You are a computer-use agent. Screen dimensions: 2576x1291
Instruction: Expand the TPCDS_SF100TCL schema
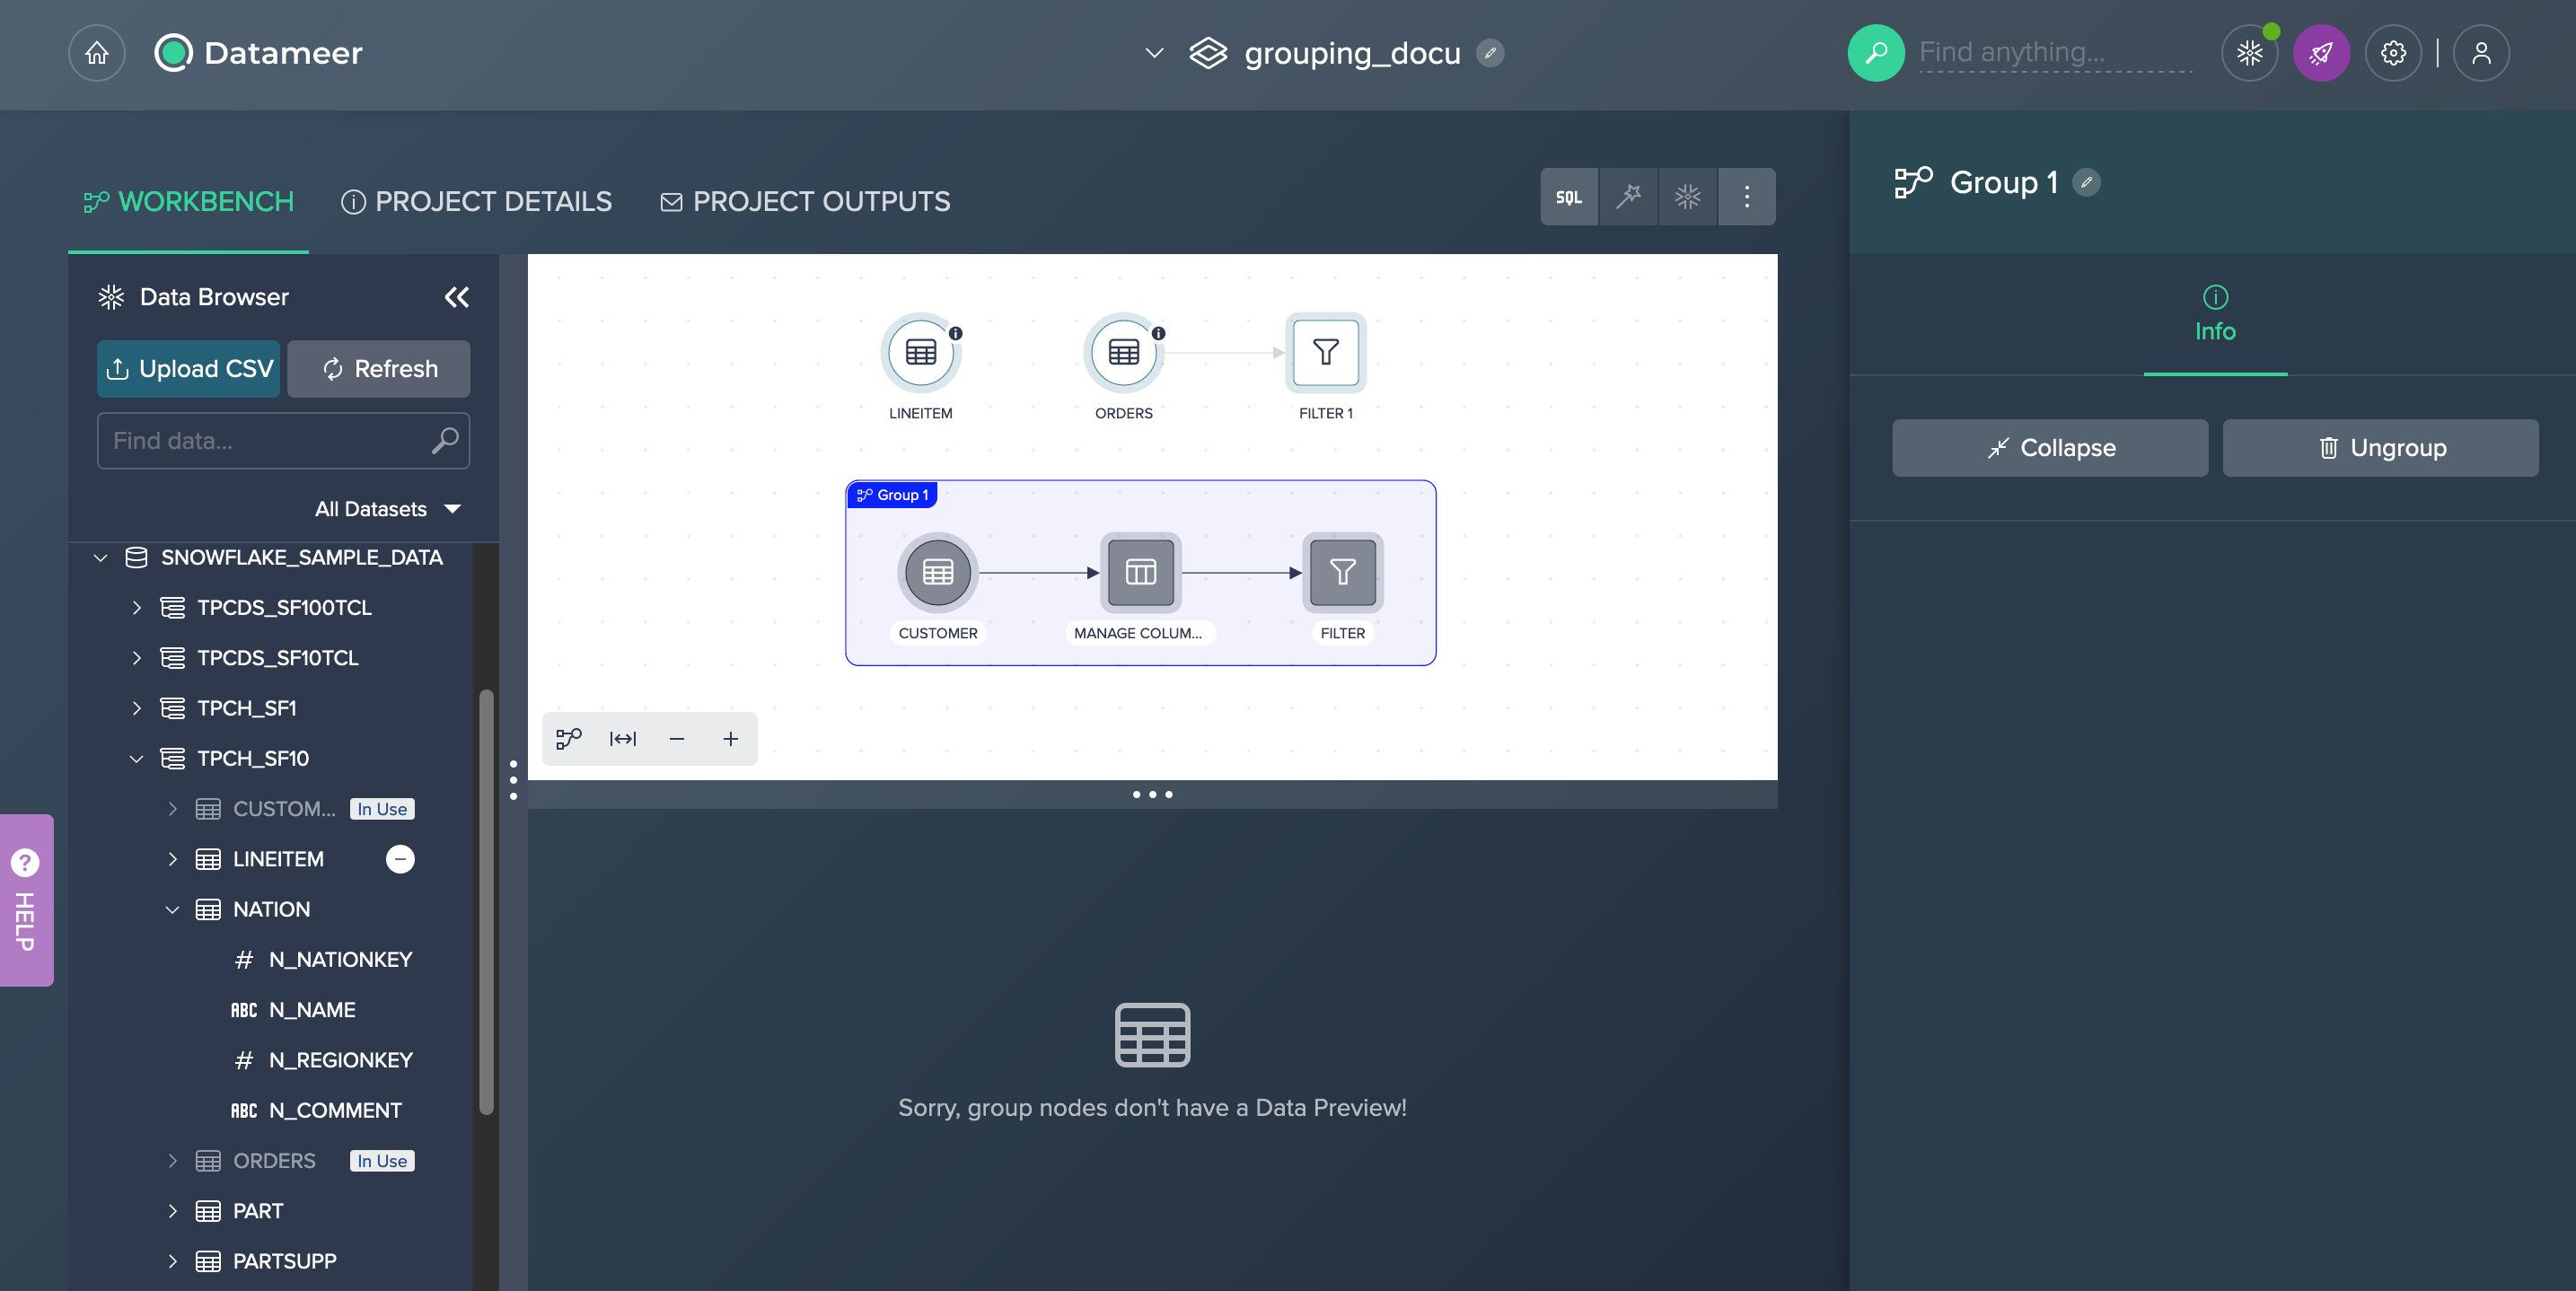137,608
